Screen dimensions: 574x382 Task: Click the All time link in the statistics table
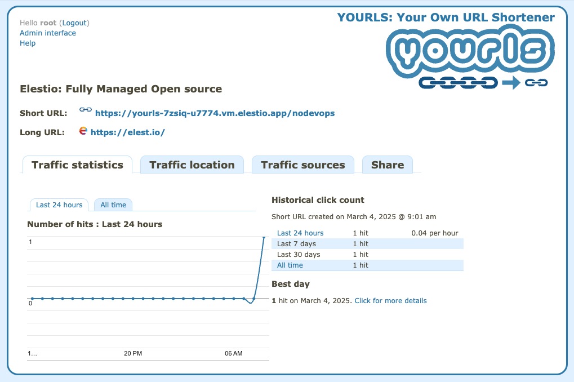[x=290, y=265]
